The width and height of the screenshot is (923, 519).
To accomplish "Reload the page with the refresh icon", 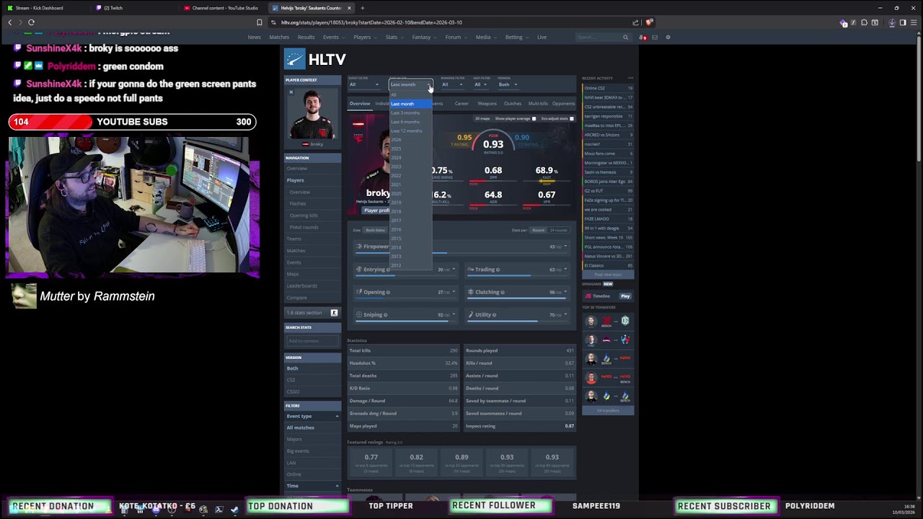I will click(31, 22).
